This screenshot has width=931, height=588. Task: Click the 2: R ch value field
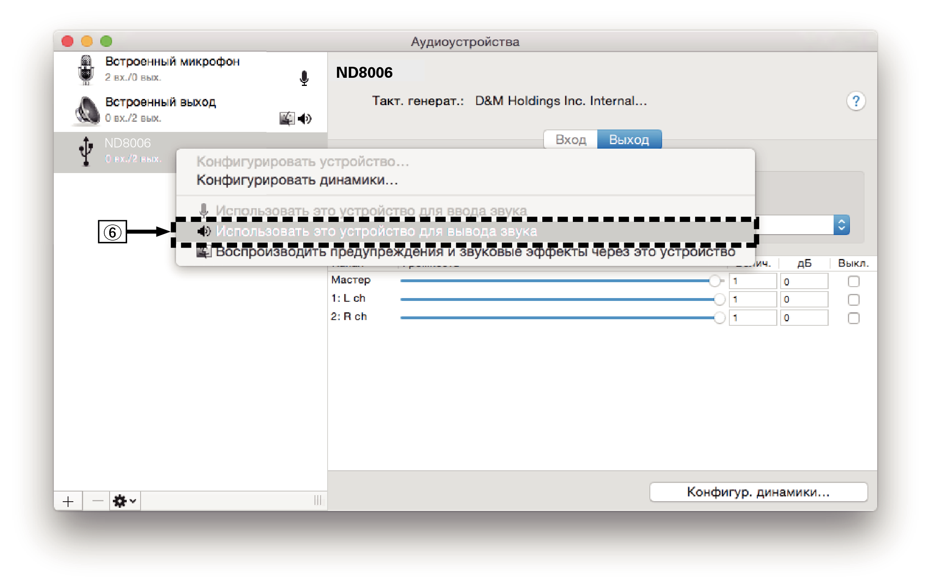click(753, 318)
